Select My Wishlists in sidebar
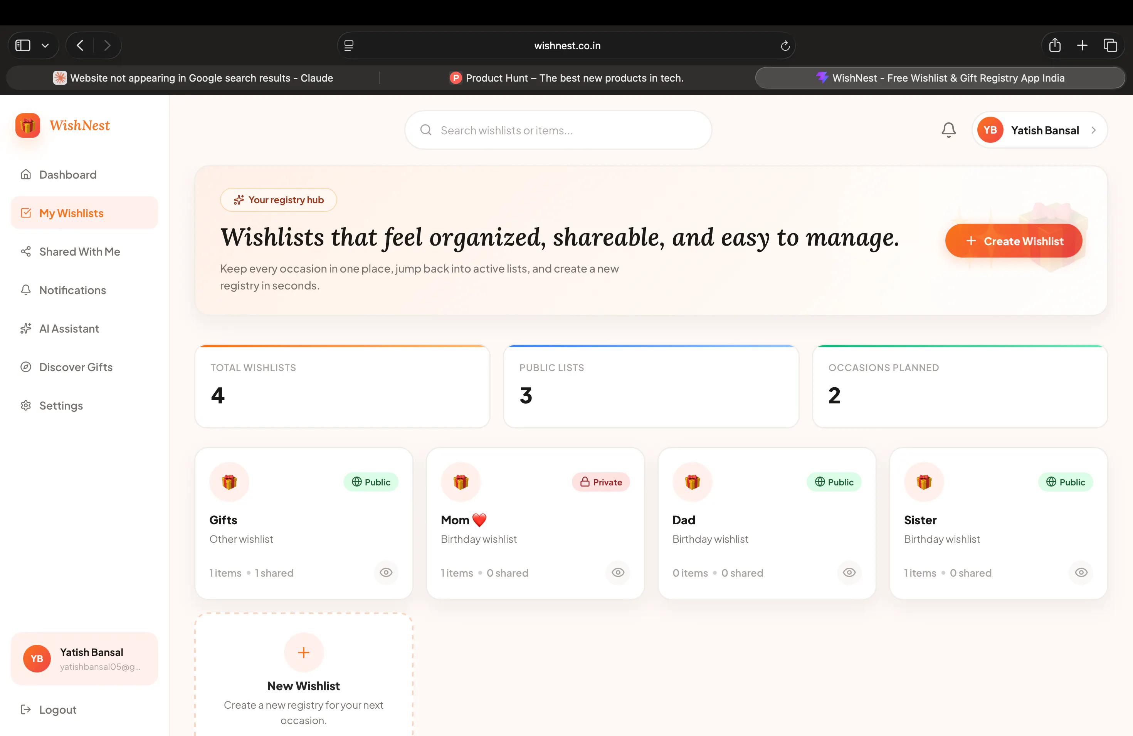1133x736 pixels. (x=84, y=213)
